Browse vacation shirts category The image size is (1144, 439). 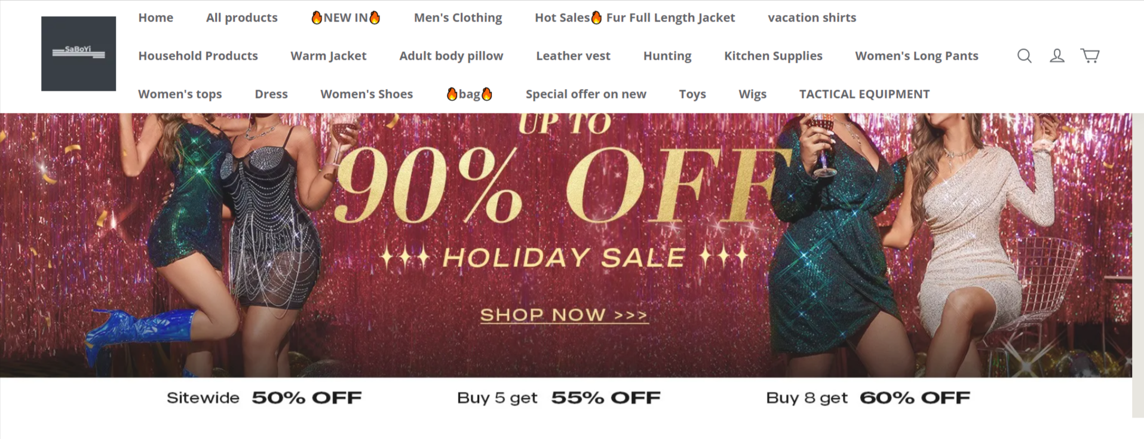[812, 17]
